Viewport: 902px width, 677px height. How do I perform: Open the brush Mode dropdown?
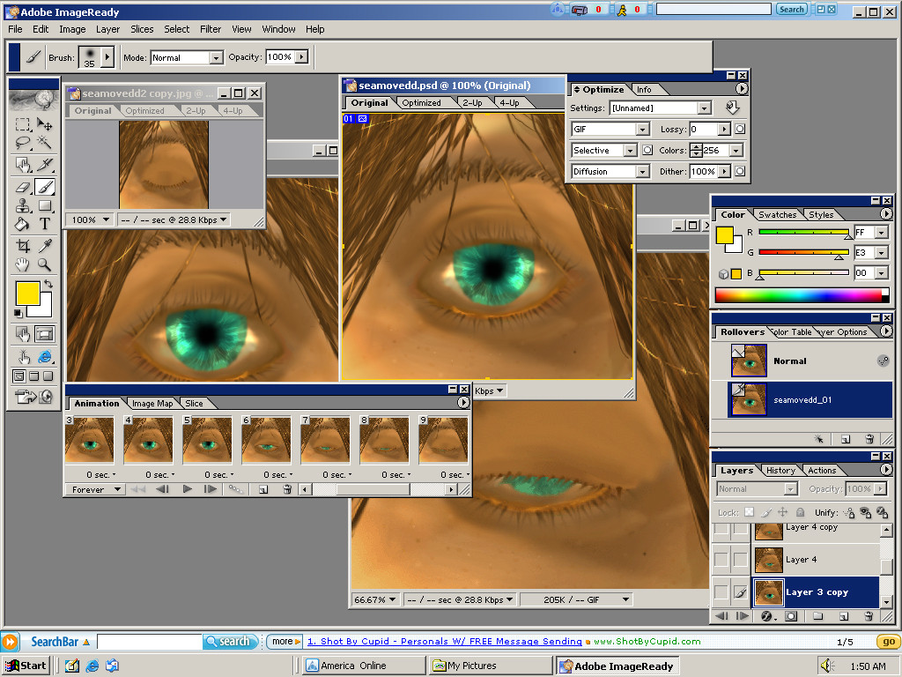tap(217, 57)
